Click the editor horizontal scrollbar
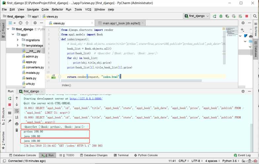This screenshot has width=259, height=164. 131,81
